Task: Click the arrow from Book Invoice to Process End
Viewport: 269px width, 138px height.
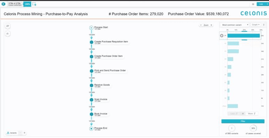Action: 92,121
